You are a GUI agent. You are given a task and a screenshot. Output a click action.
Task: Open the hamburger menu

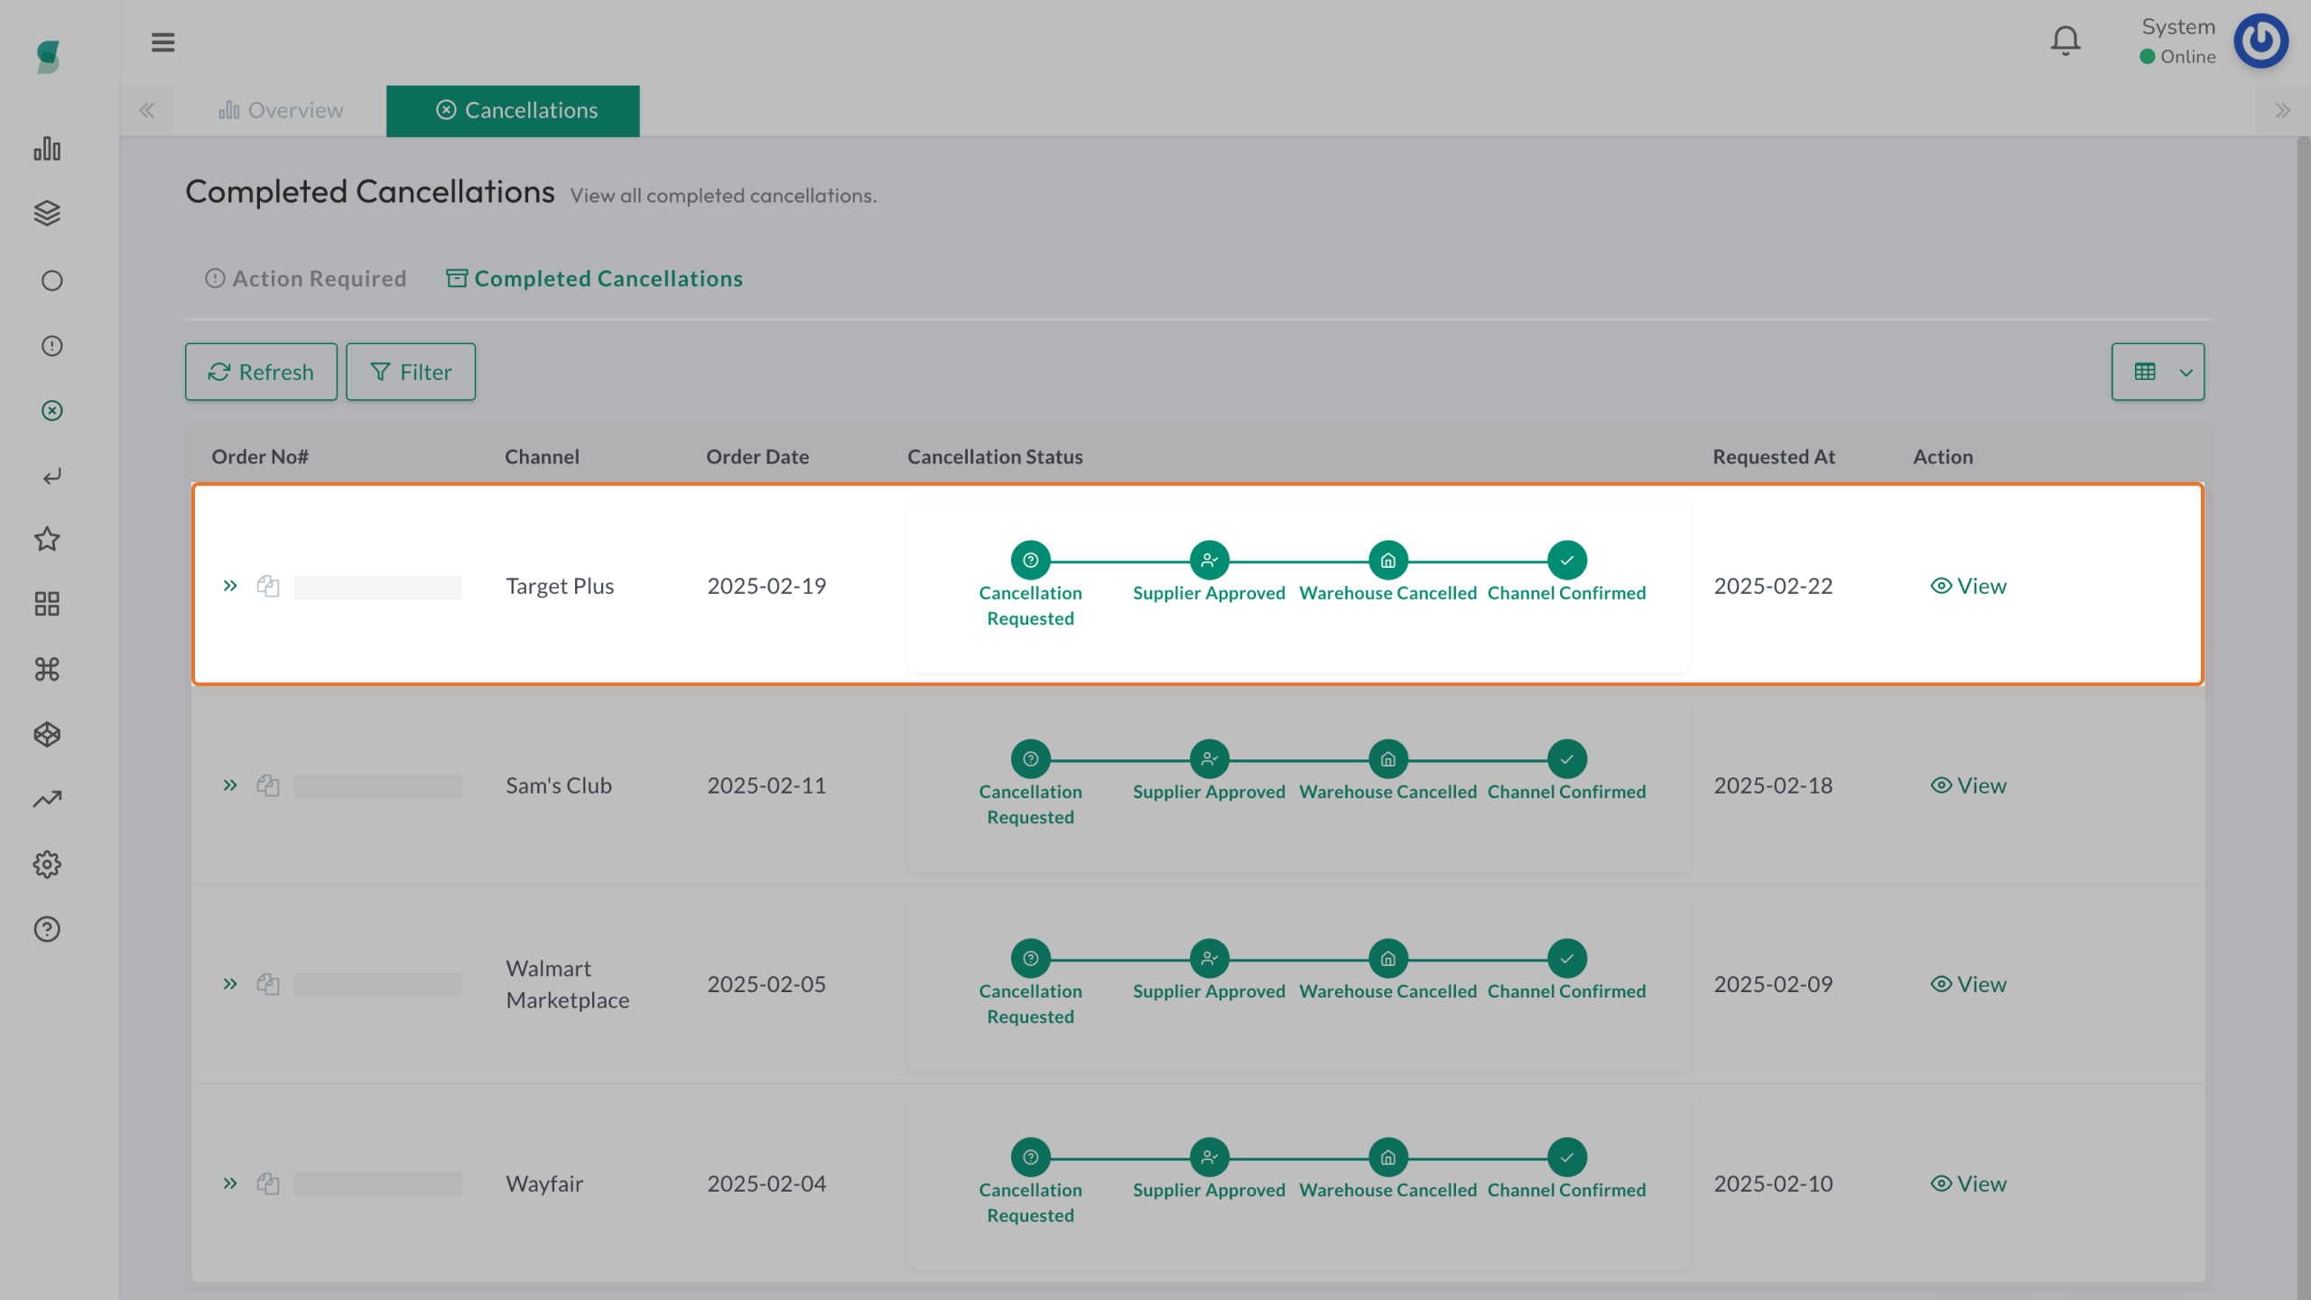162,42
